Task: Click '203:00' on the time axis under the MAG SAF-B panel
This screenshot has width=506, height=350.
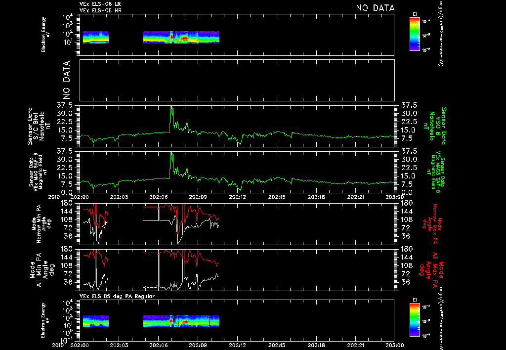Action: pos(395,197)
